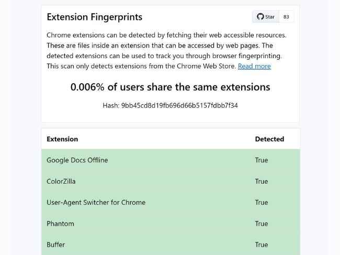Click True value for Google Docs Offline
The width and height of the screenshot is (340, 255).
262,160
